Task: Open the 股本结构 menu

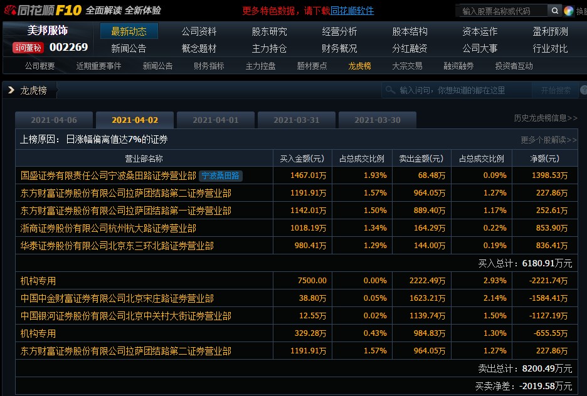Action: [x=410, y=31]
